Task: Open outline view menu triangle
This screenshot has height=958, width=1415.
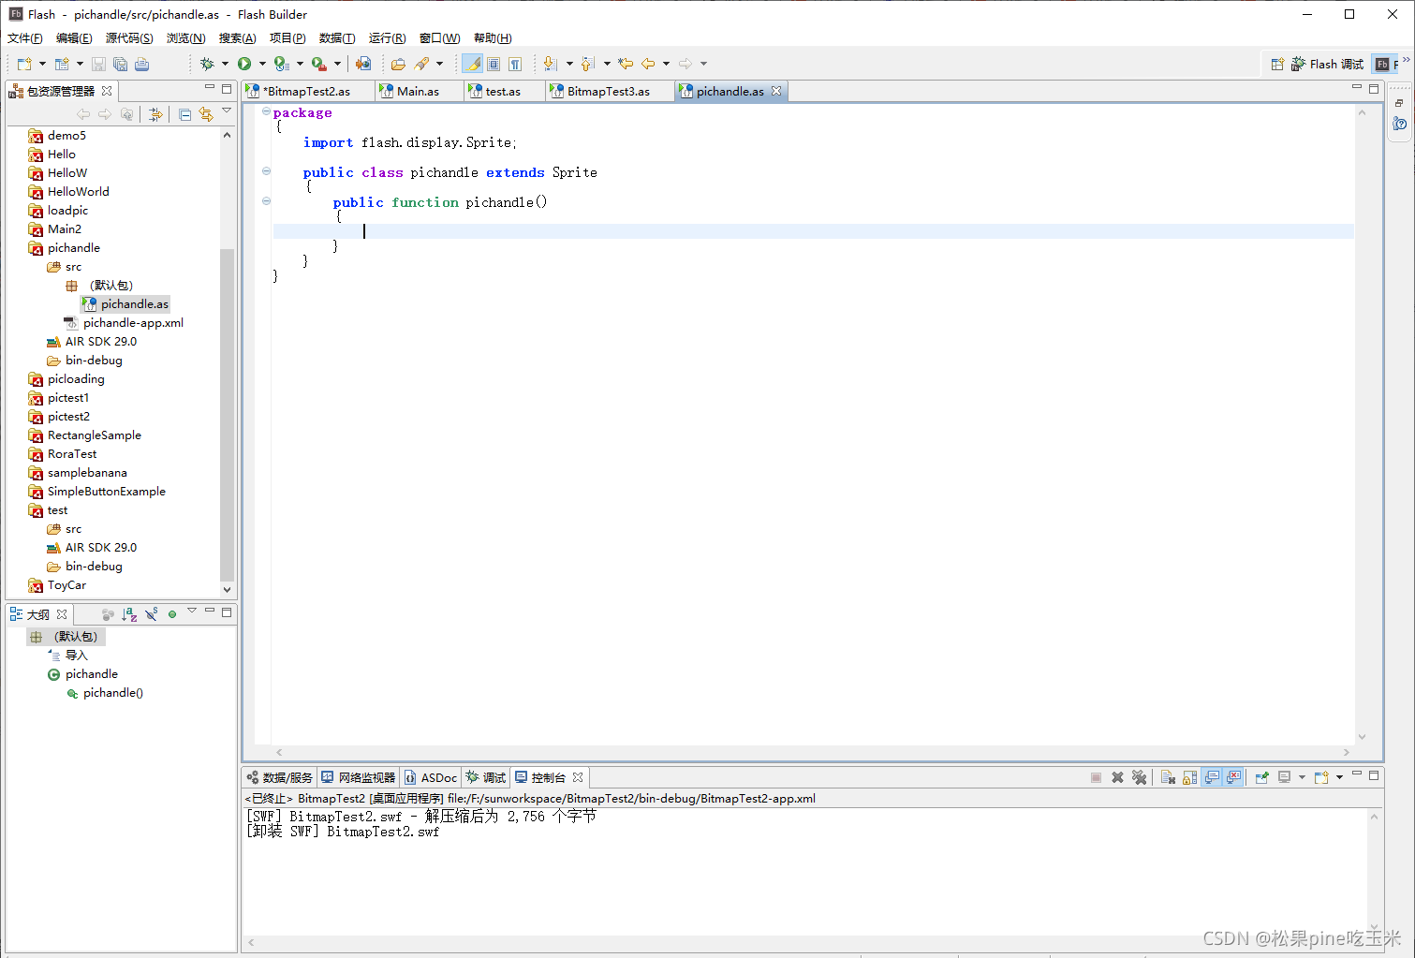Action: click(x=192, y=611)
